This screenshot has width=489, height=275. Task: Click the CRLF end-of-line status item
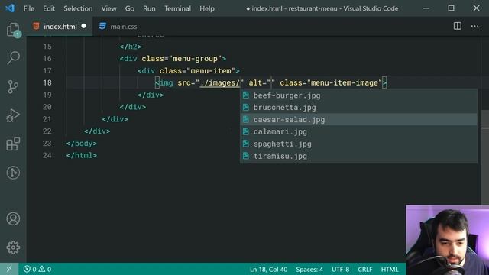coord(365,269)
